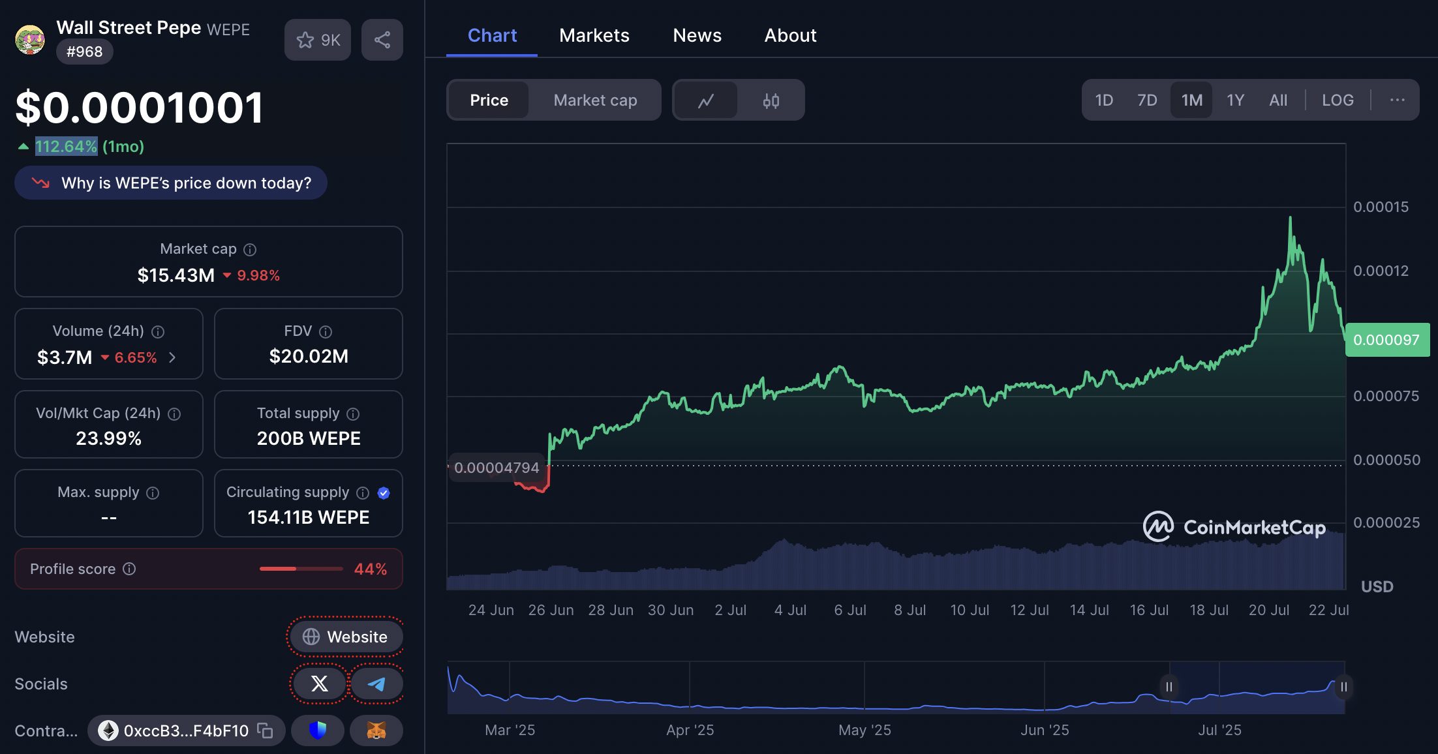Click the FDV info icon
Image resolution: width=1438 pixels, height=754 pixels.
pyautogui.click(x=326, y=331)
